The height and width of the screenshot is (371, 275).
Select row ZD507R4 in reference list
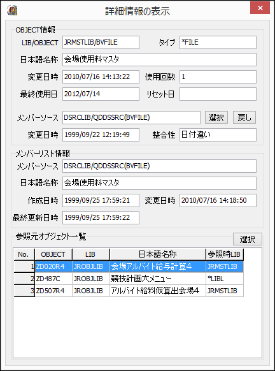(139, 291)
